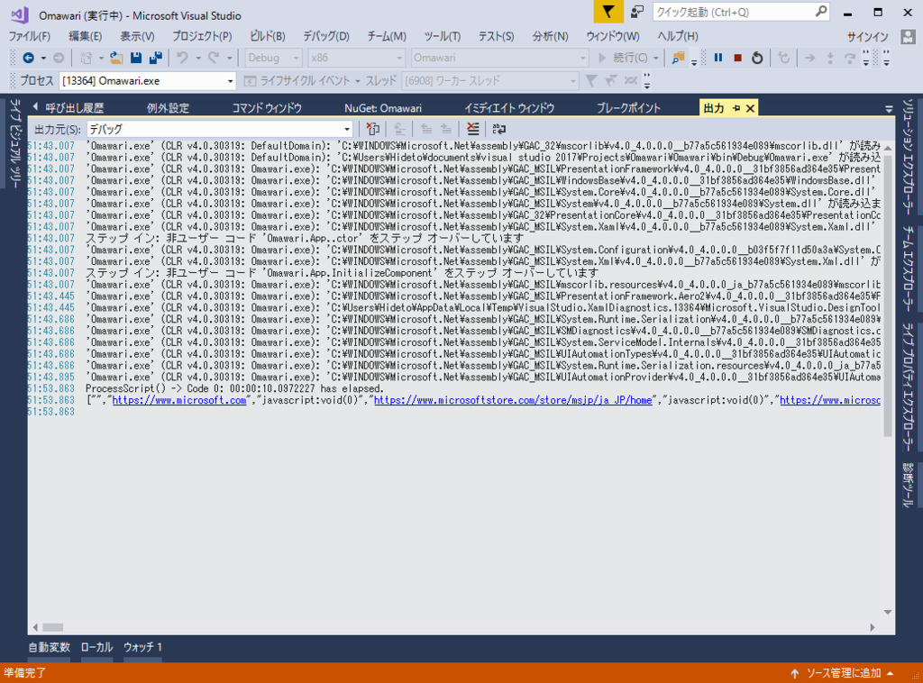
Task: Click ソース管理に追加 in status bar
Action: click(843, 673)
